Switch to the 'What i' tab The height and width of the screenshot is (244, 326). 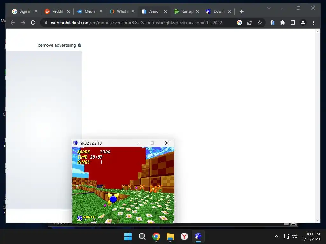(x=122, y=11)
